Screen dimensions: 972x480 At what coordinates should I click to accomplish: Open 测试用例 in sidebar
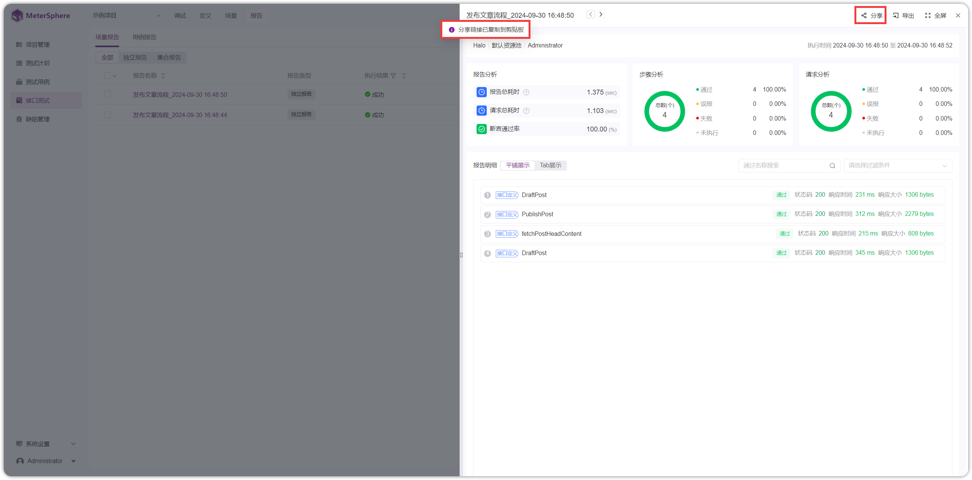click(46, 82)
